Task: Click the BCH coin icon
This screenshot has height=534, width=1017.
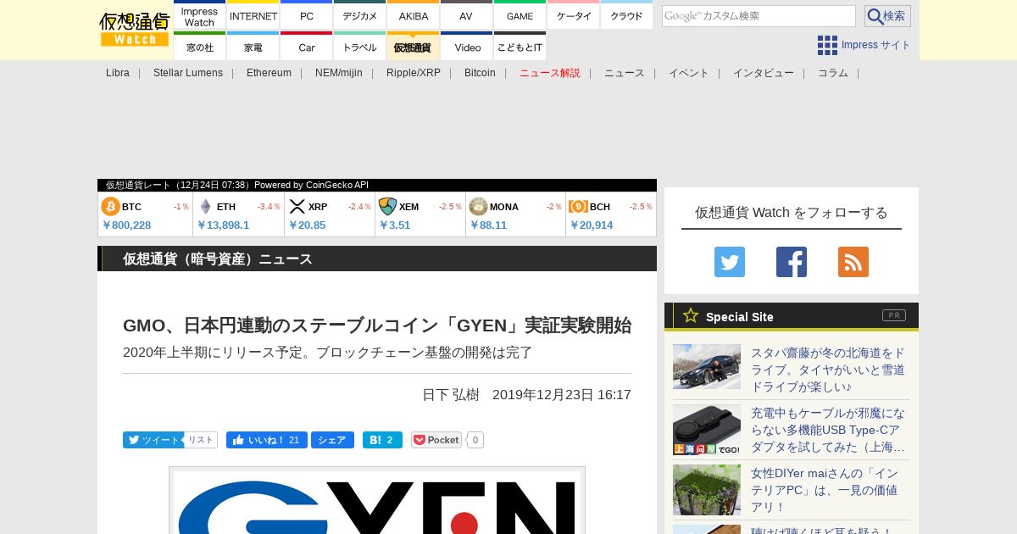Action: click(x=578, y=207)
